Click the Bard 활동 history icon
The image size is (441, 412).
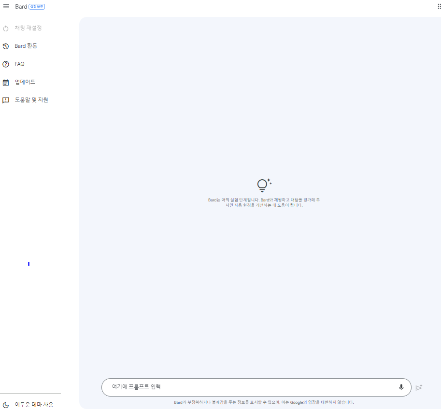pos(6,46)
